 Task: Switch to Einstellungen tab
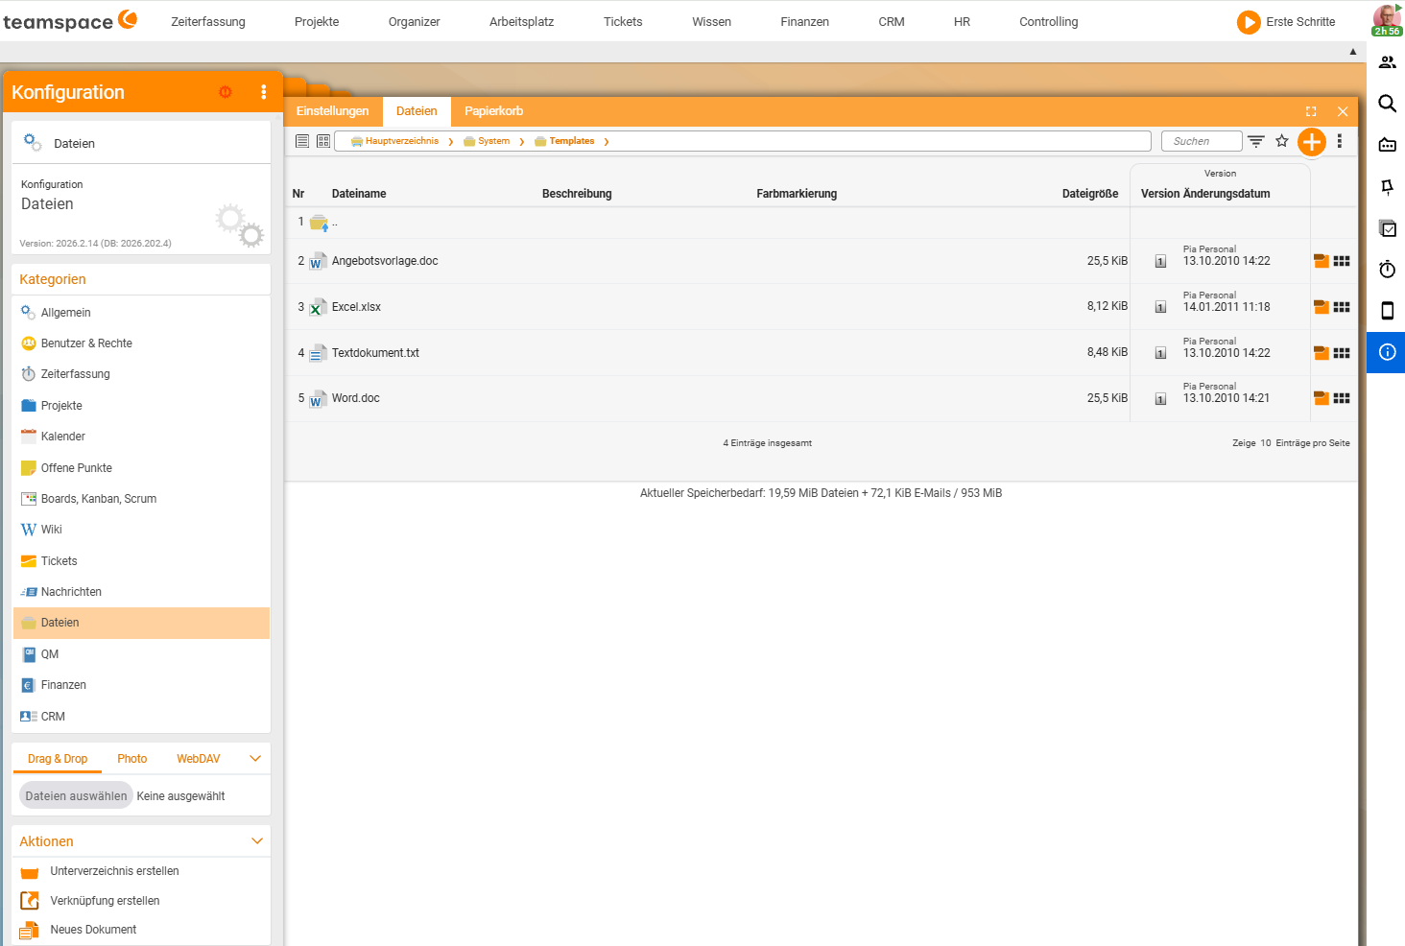point(332,111)
